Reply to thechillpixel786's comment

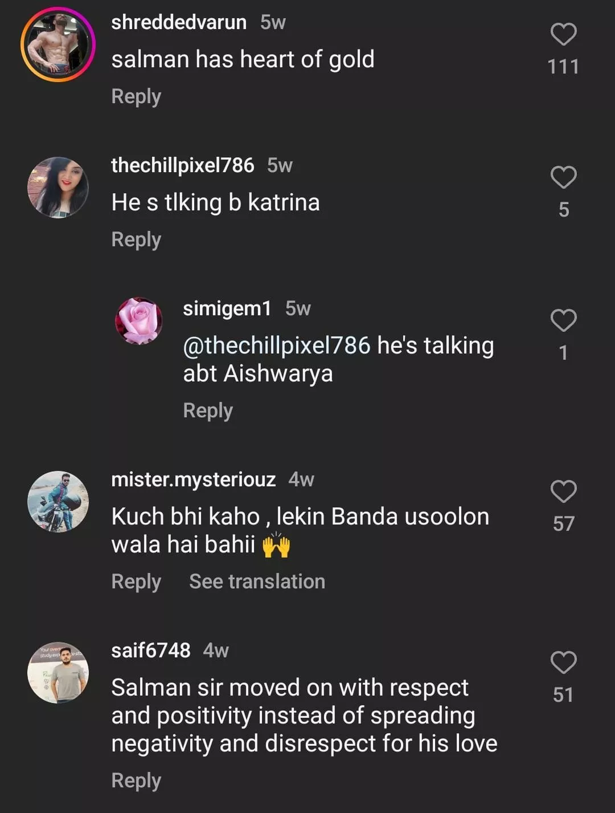click(x=136, y=239)
